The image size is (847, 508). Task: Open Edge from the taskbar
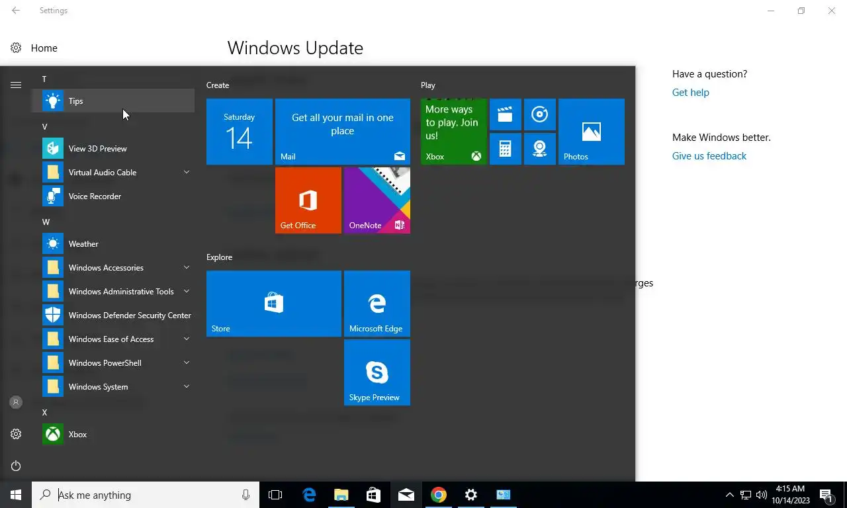pos(309,495)
